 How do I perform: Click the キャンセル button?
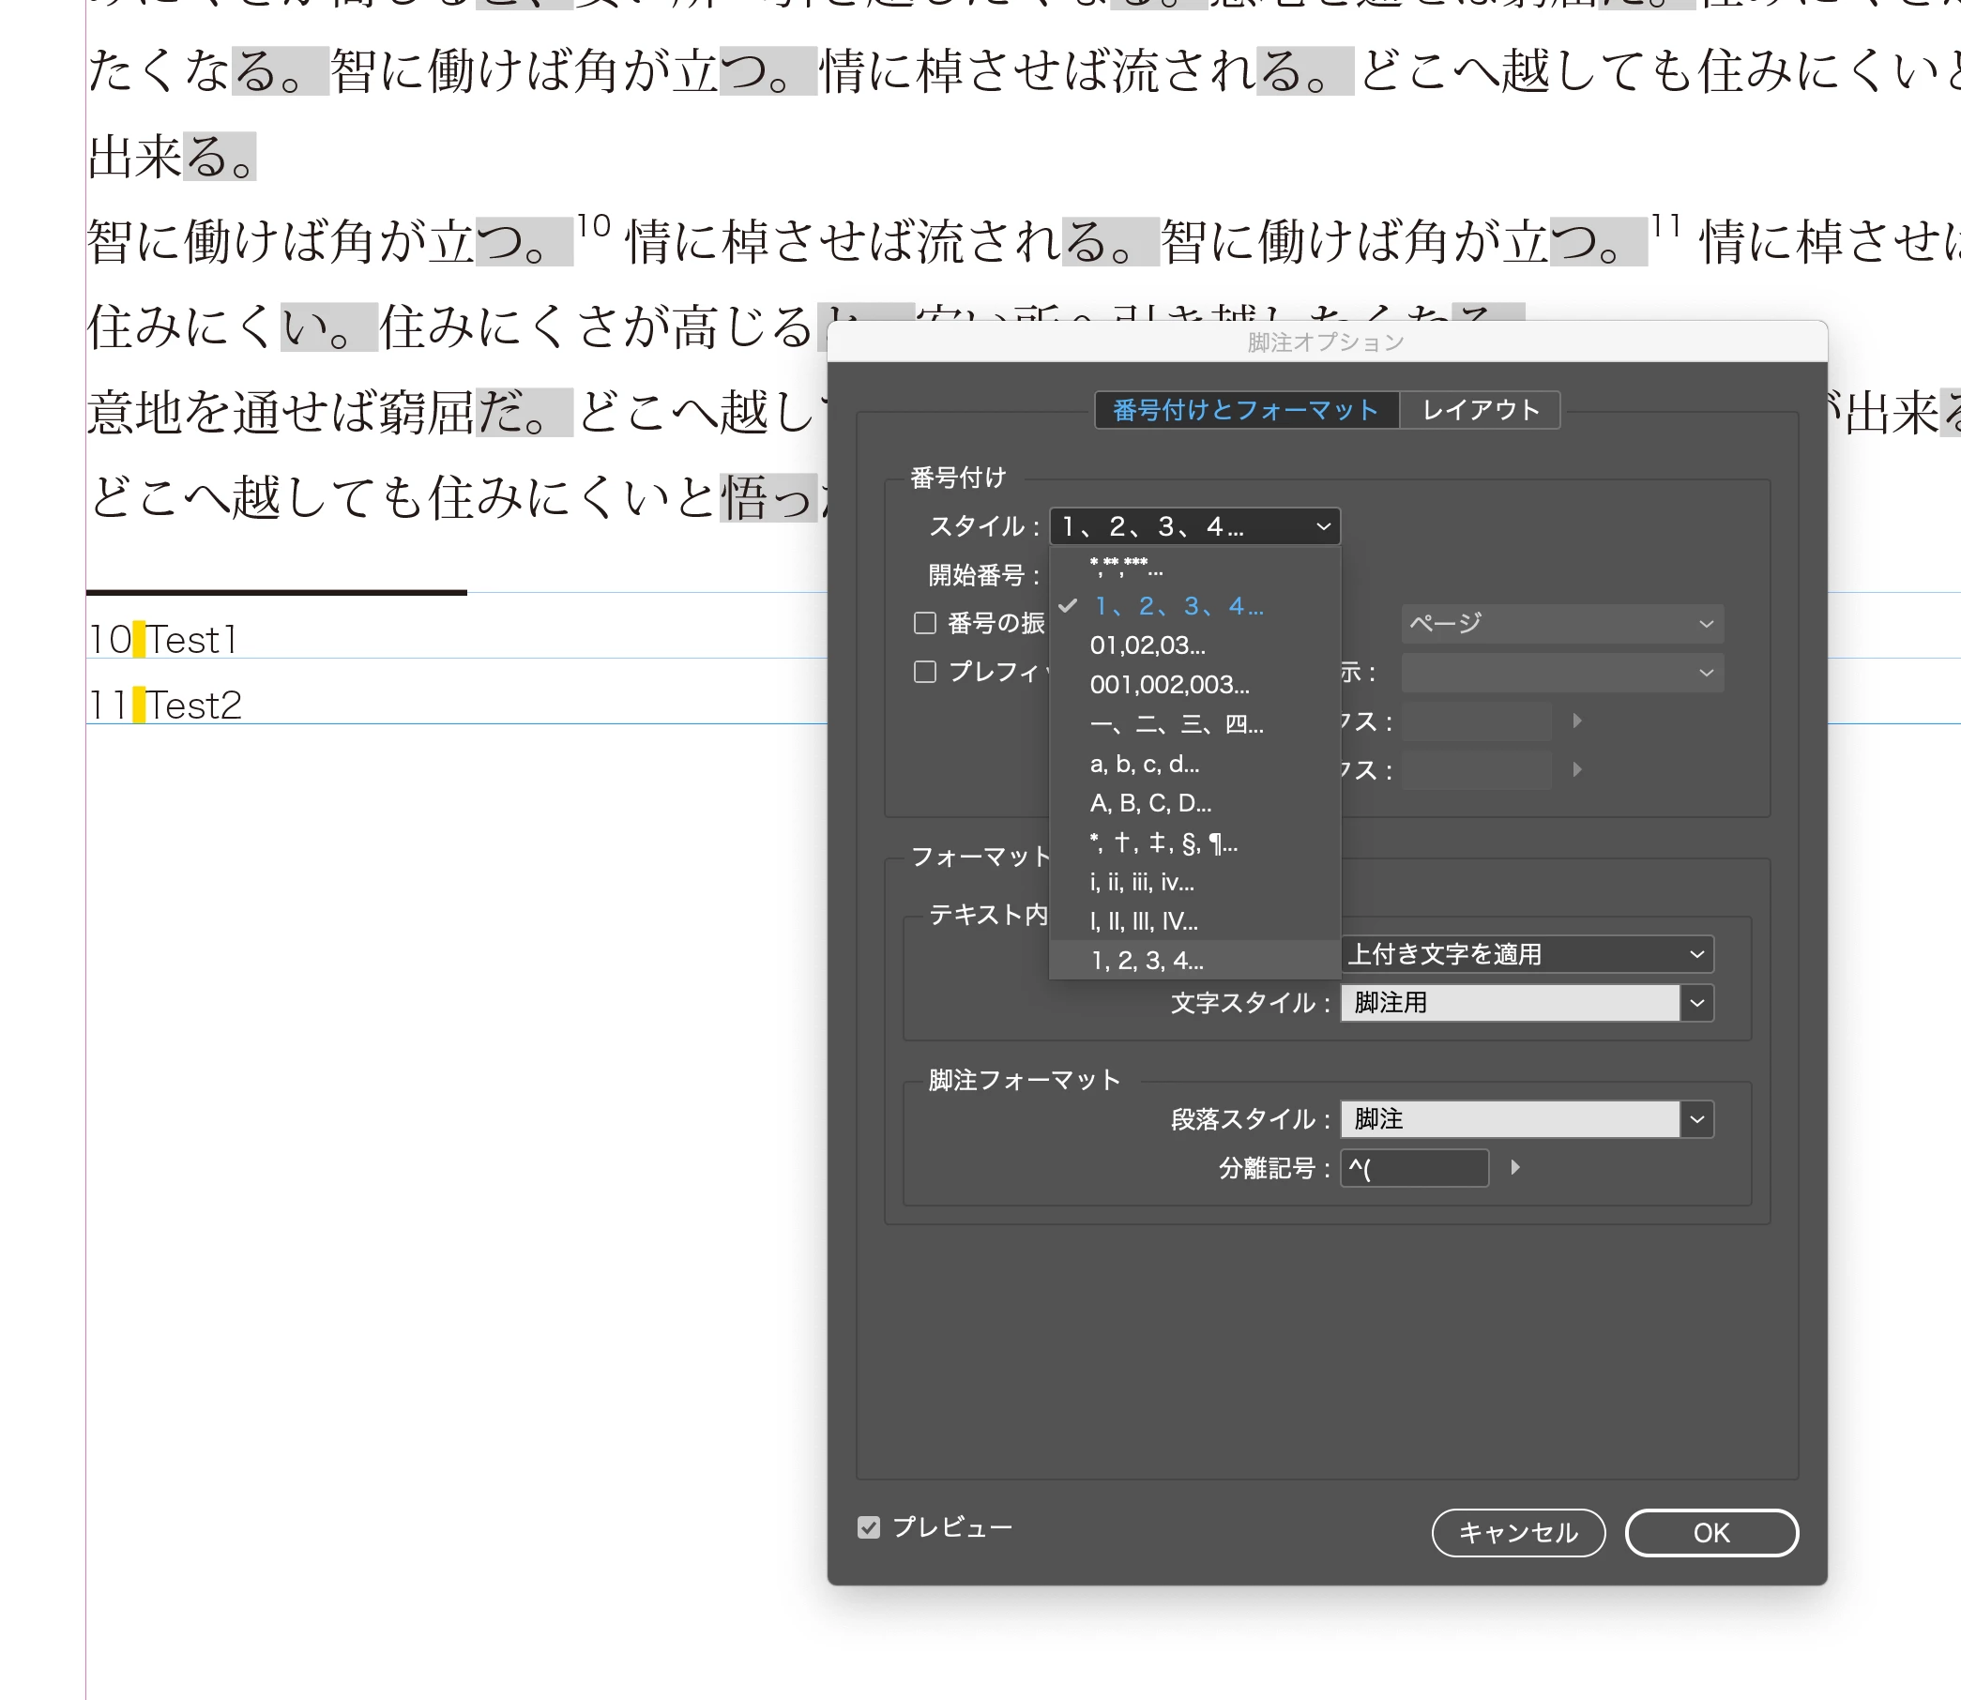point(1518,1533)
